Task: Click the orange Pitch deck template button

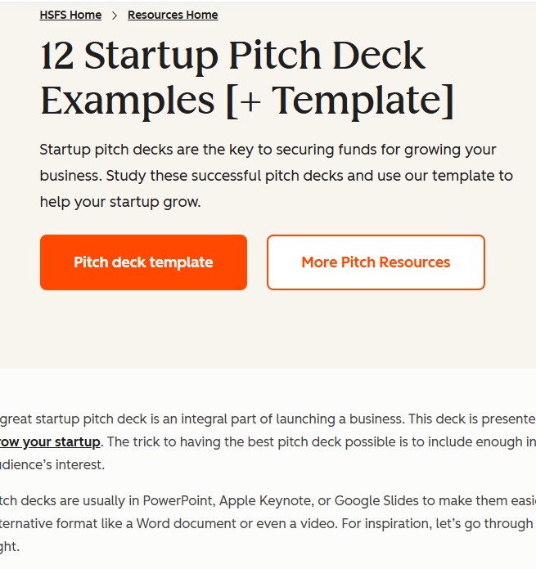Action: tap(143, 262)
